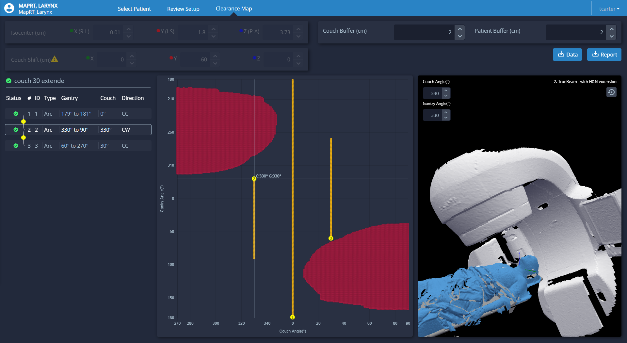Open the tcarter user dropdown
Viewport: 627px width, 343px height.
609,9
